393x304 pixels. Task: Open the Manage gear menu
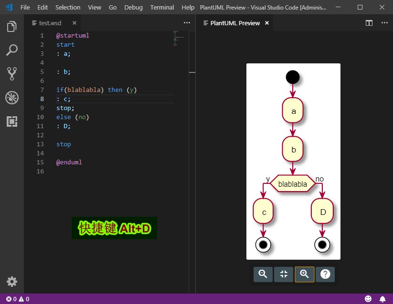pyautogui.click(x=12, y=282)
